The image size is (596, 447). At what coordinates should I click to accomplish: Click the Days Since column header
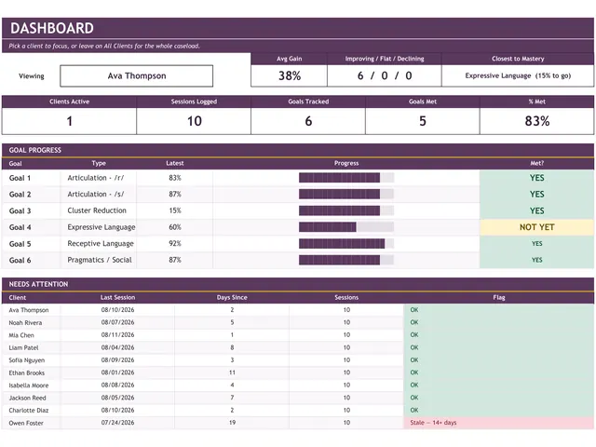[232, 298]
